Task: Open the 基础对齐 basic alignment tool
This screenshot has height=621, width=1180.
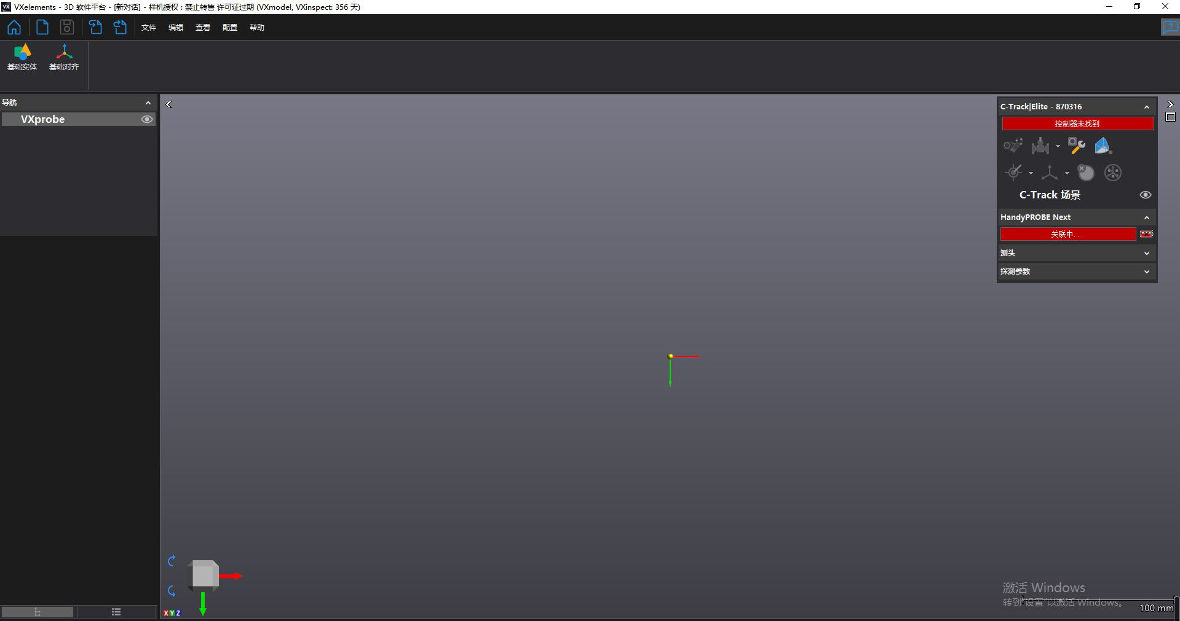Action: (x=64, y=57)
